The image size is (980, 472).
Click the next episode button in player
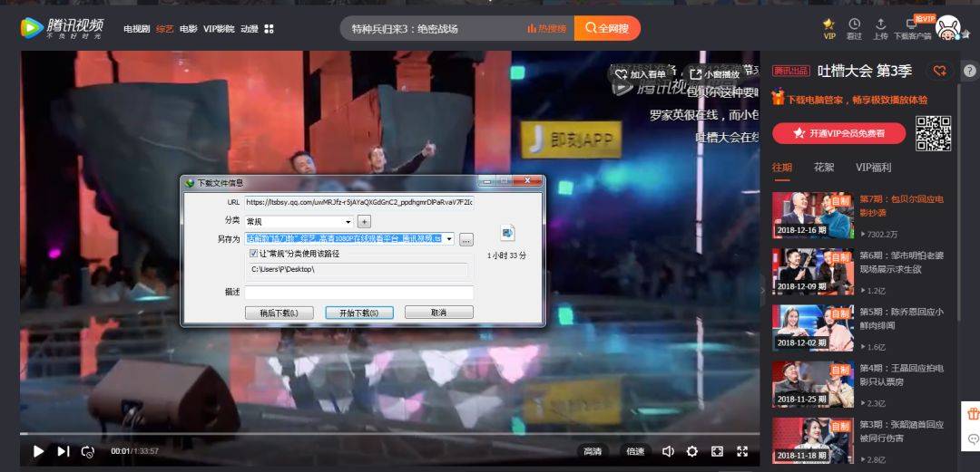[x=64, y=451]
